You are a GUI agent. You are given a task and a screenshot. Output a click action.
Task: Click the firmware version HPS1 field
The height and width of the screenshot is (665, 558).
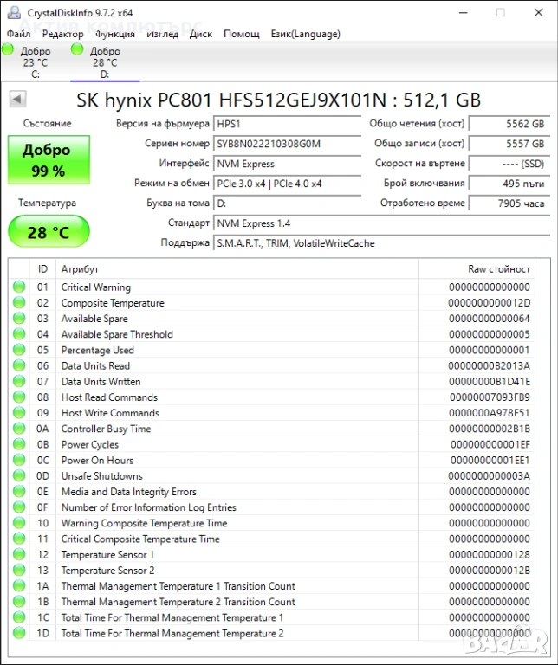pyautogui.click(x=287, y=124)
